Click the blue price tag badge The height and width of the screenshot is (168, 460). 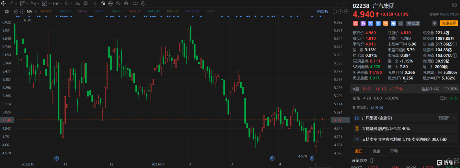(x=393, y=23)
